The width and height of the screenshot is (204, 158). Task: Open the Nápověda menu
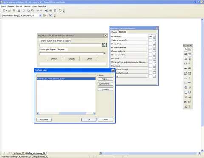point(42,6)
